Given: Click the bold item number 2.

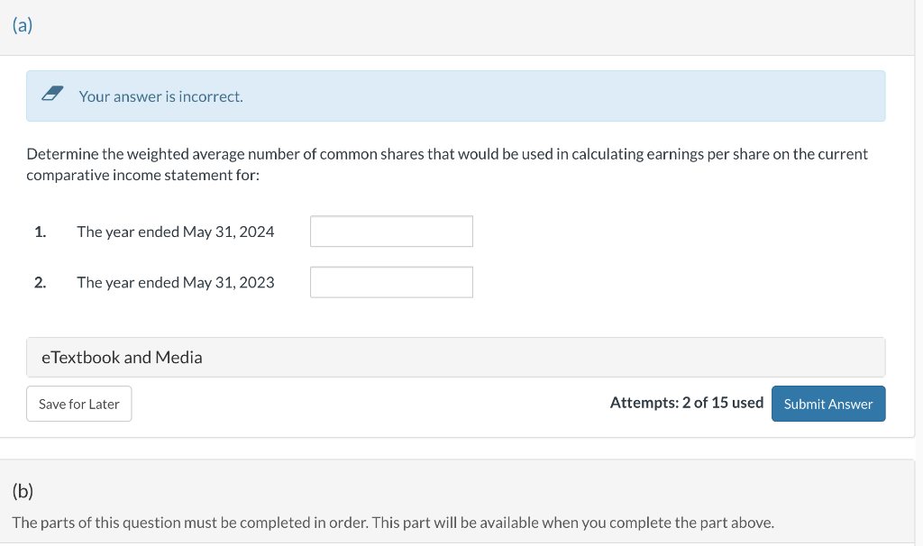Looking at the screenshot, I should (40, 282).
